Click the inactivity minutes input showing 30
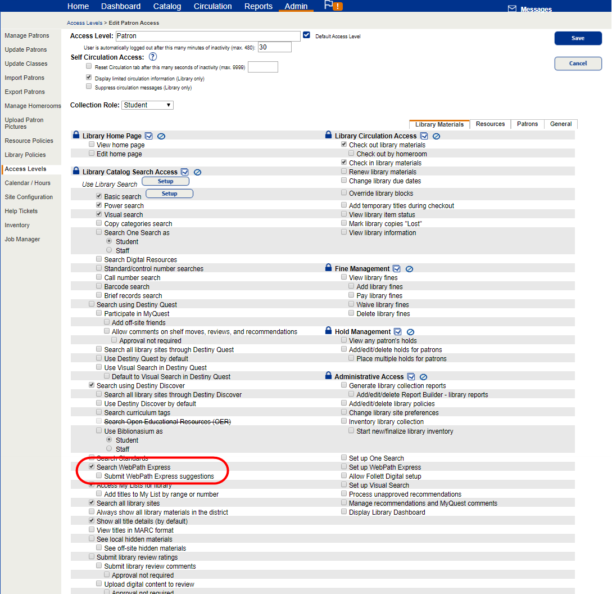Image resolution: width=612 pixels, height=594 pixels. click(x=274, y=47)
